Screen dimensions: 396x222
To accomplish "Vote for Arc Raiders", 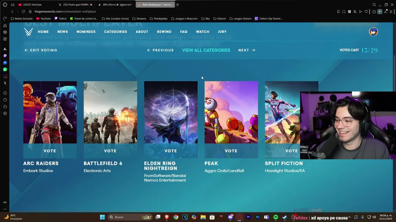I will (50, 151).
